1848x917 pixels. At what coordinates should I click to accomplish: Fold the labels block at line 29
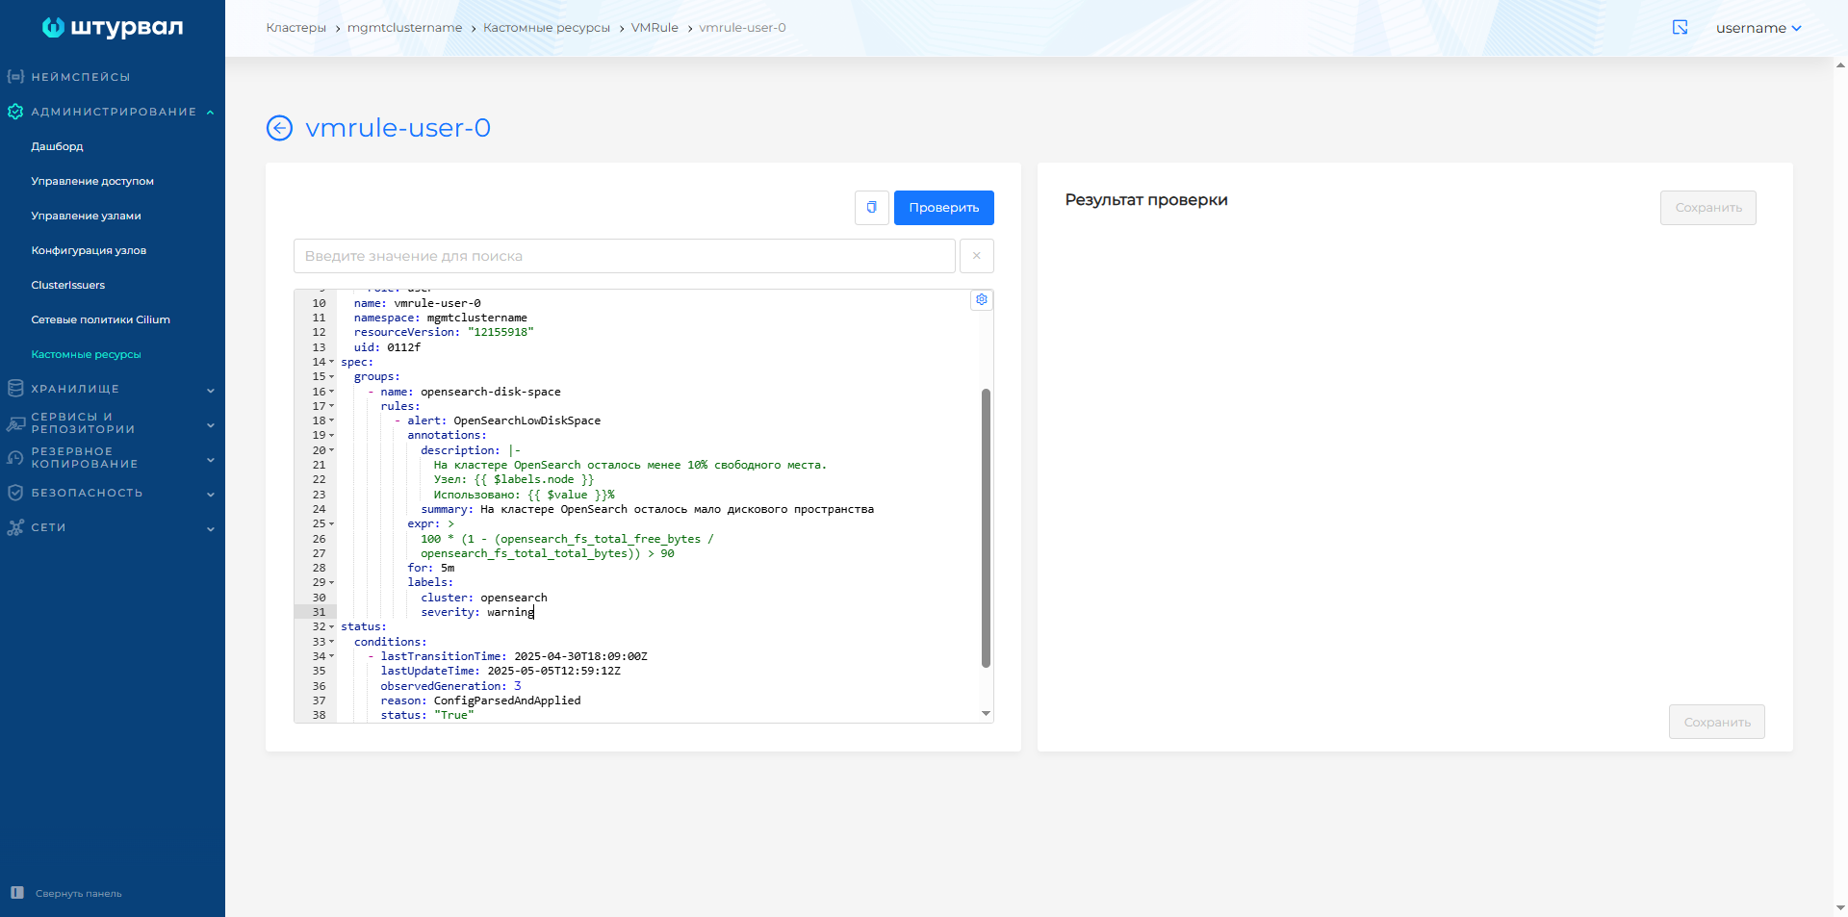pyautogui.click(x=332, y=583)
